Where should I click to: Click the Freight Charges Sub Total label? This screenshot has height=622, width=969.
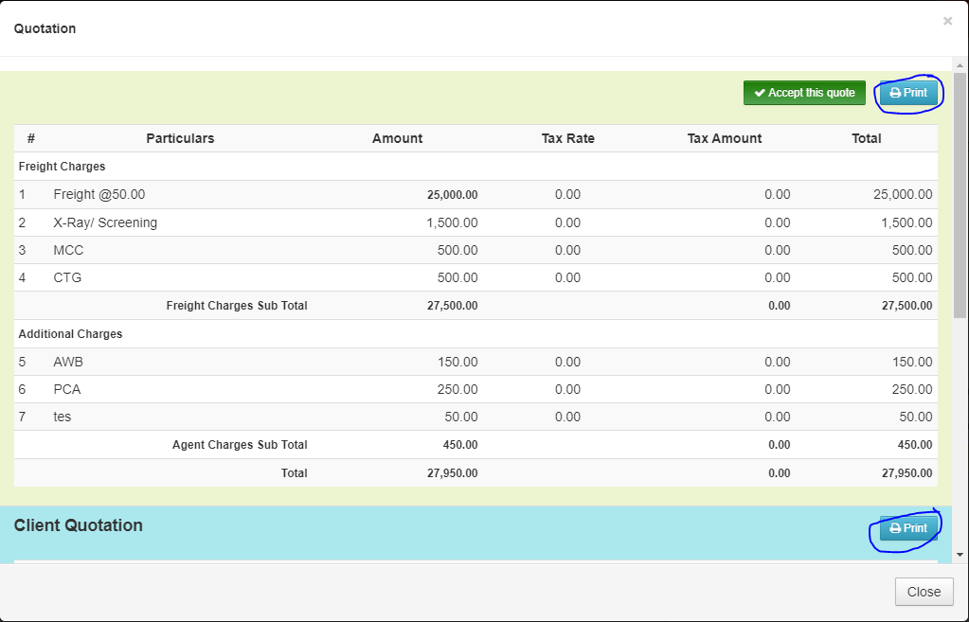237,306
